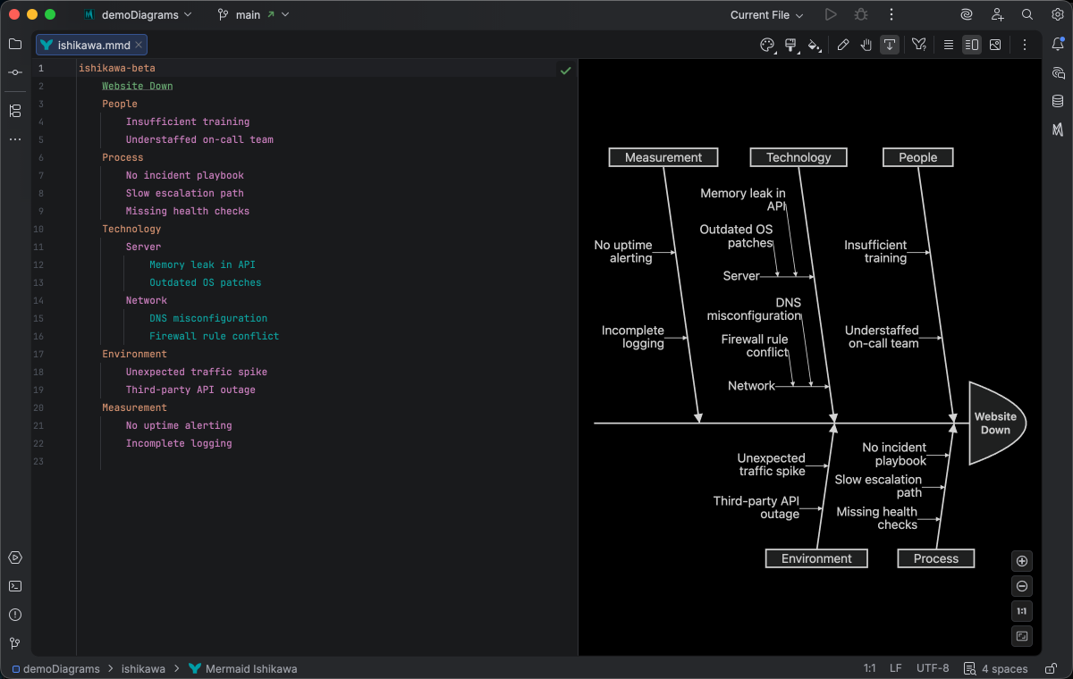Screen dimensions: 1073x679
Task: Click 'Third-party API outage' in the editor
Action: point(190,390)
